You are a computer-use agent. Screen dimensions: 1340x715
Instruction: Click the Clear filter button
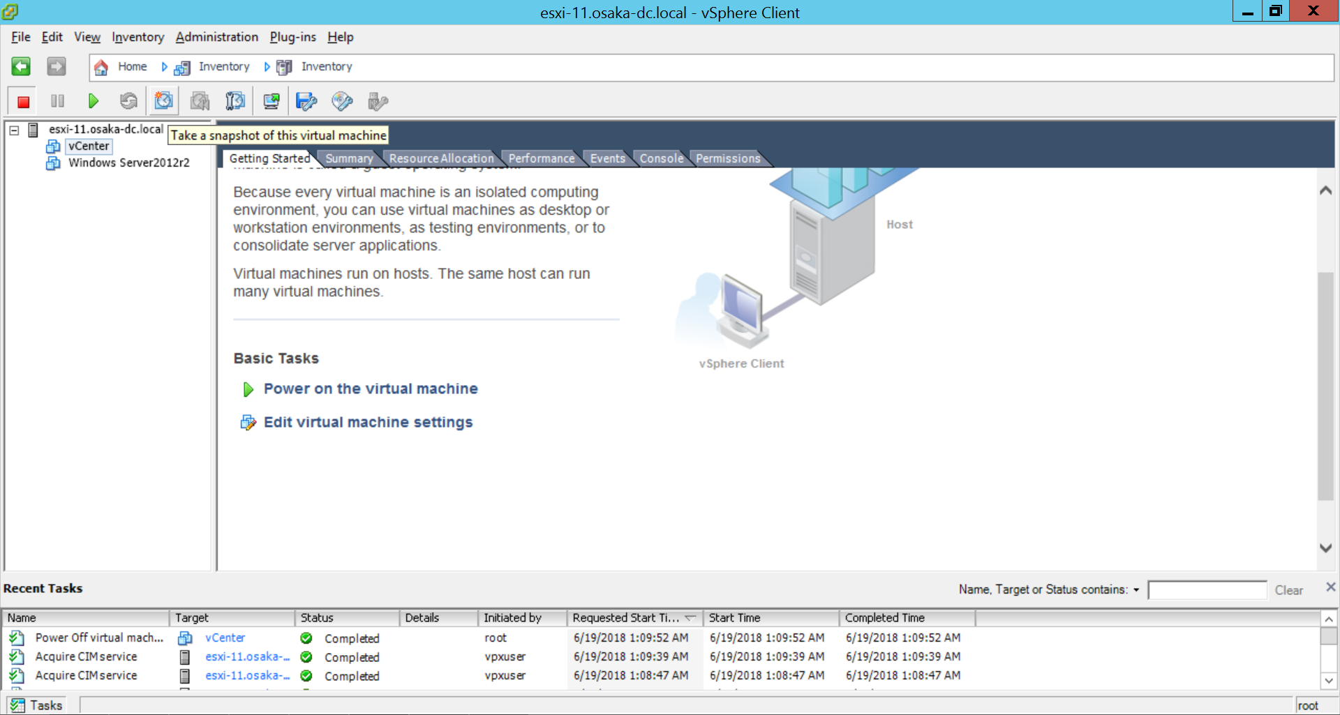point(1288,590)
